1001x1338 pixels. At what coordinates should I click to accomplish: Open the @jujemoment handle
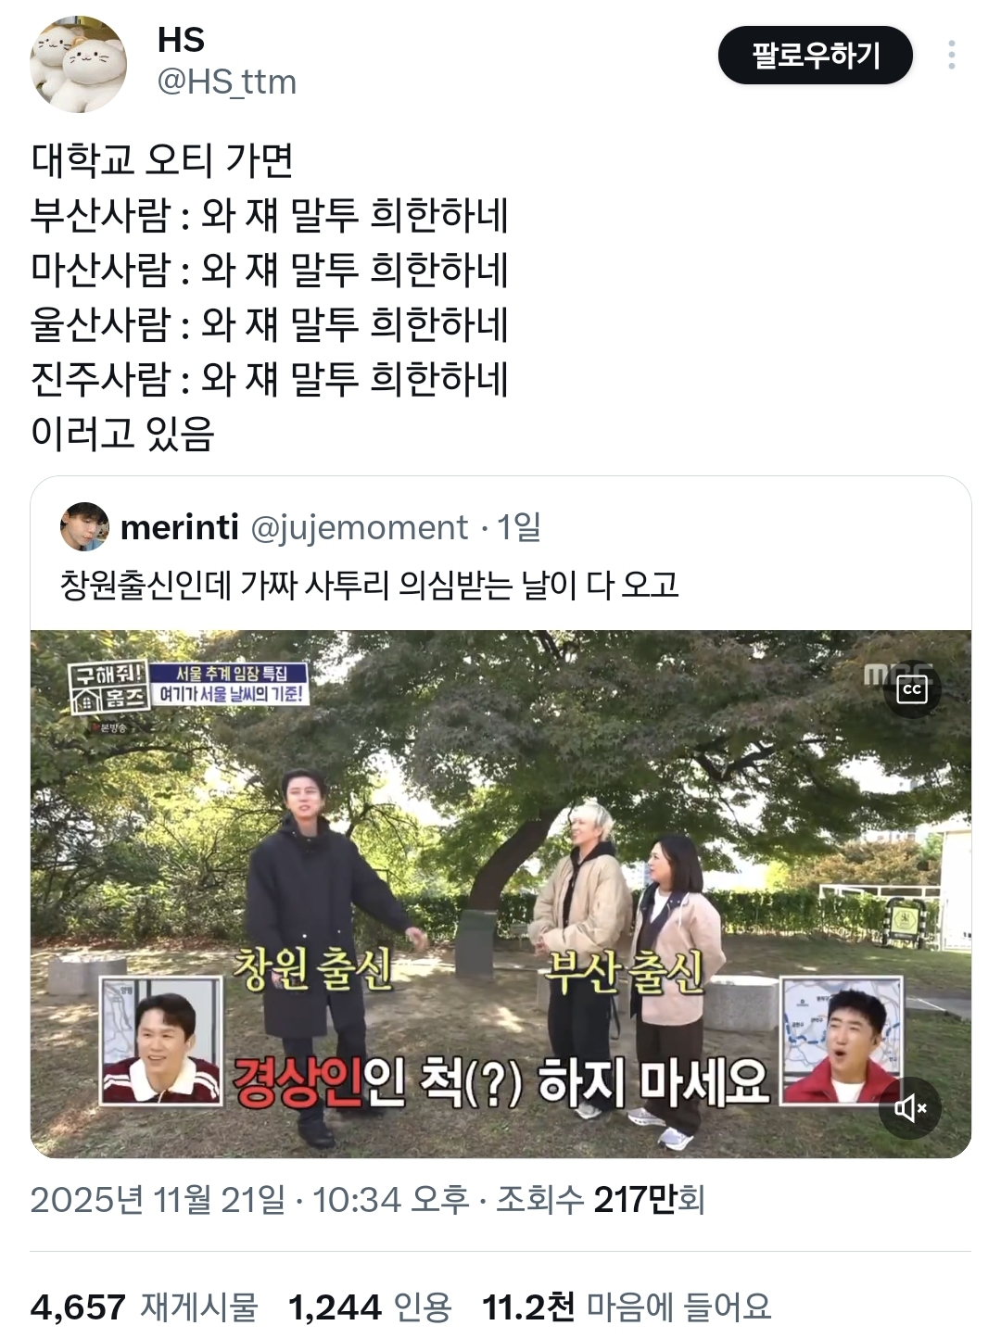point(360,527)
